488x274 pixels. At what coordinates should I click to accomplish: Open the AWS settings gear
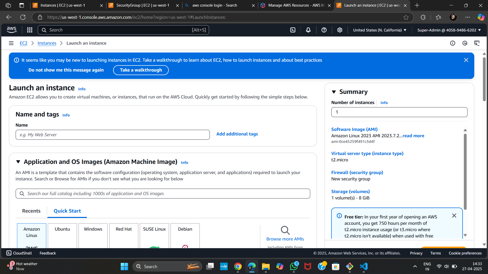[340, 30]
